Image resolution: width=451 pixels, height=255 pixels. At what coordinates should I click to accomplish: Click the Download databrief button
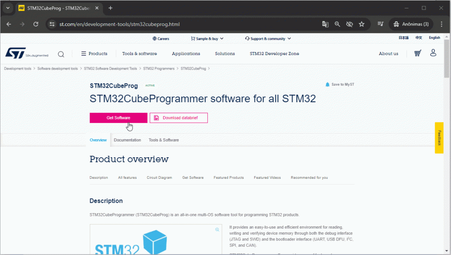pyautogui.click(x=178, y=118)
